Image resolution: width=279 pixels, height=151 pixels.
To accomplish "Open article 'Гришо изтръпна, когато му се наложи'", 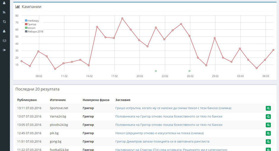I will [x=173, y=108].
